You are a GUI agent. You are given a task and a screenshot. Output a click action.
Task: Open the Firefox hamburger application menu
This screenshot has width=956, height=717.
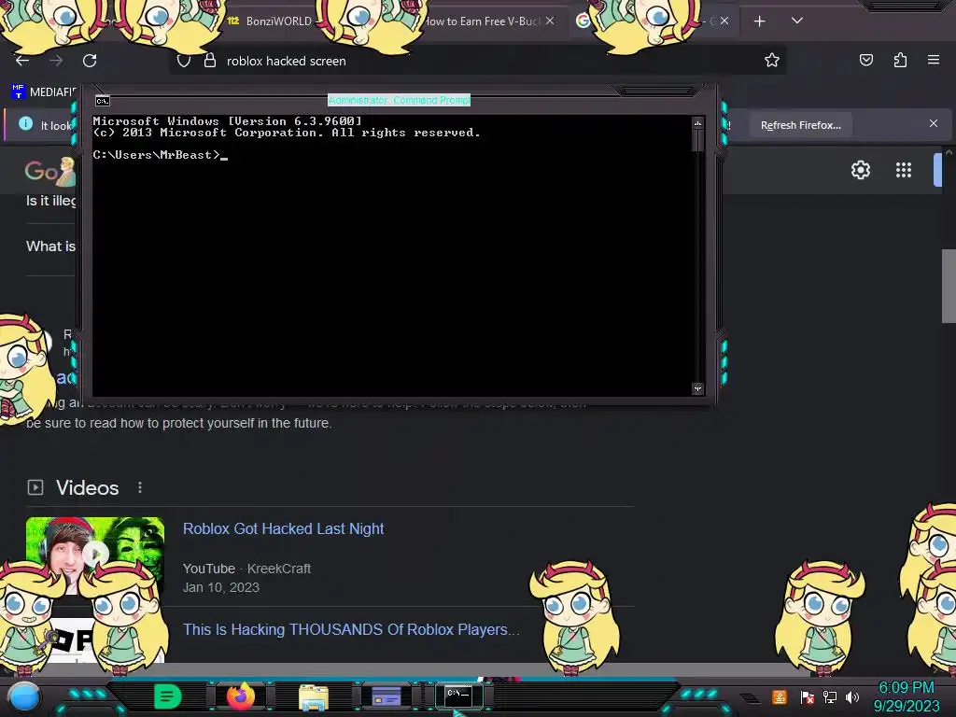[x=933, y=60]
